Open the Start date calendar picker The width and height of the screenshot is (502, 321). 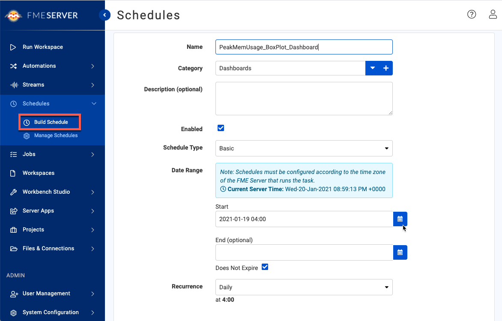click(x=400, y=219)
